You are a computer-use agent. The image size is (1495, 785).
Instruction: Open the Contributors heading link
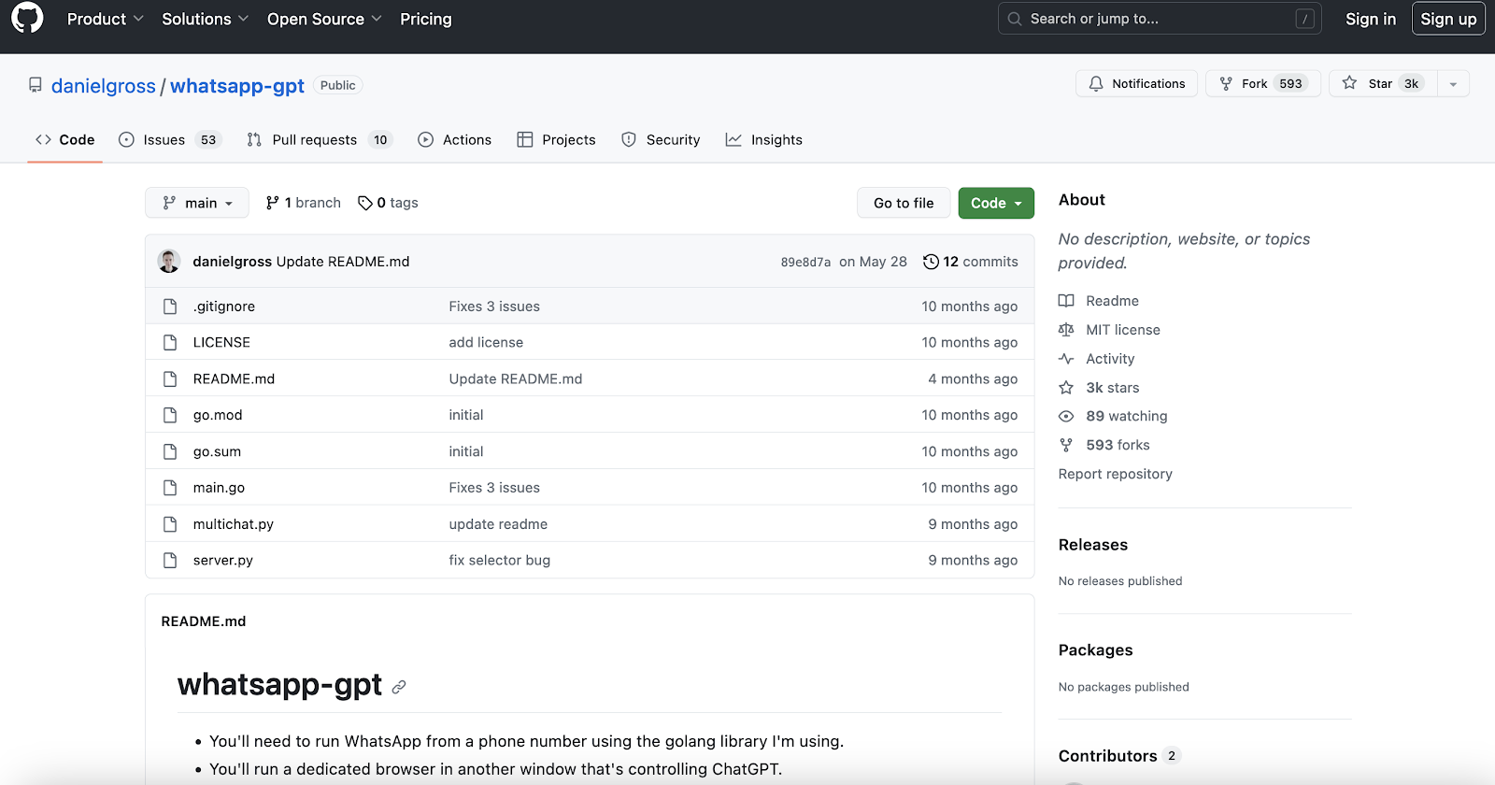(1119, 756)
